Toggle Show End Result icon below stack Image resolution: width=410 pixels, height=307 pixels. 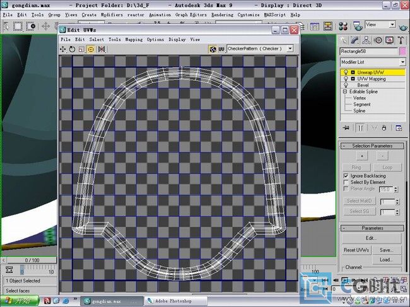click(361, 128)
